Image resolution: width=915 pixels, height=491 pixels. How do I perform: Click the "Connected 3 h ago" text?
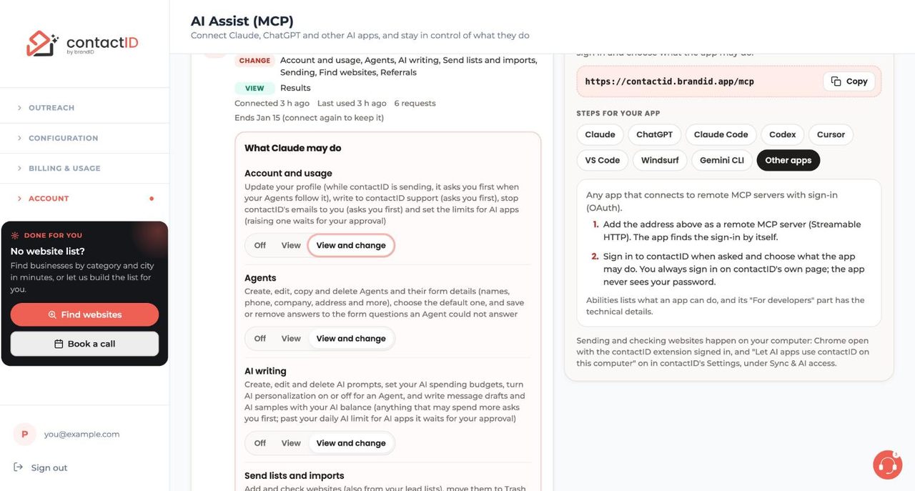pyautogui.click(x=272, y=103)
